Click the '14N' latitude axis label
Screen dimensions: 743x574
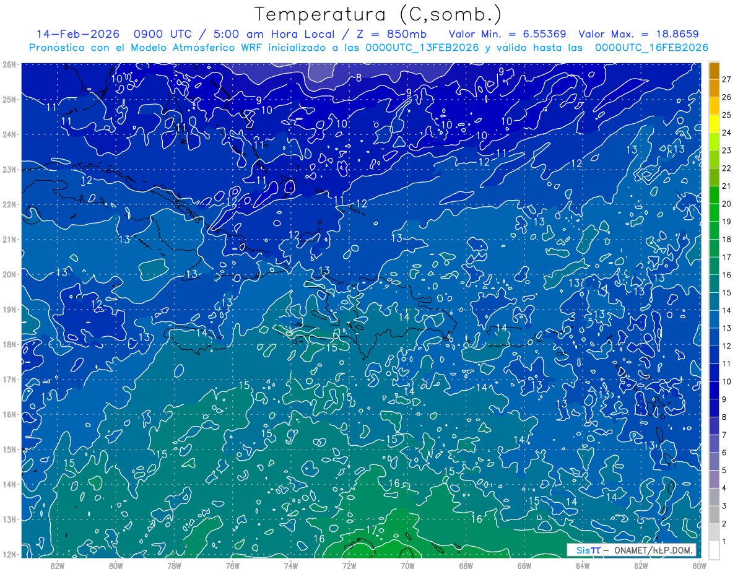pos(9,484)
